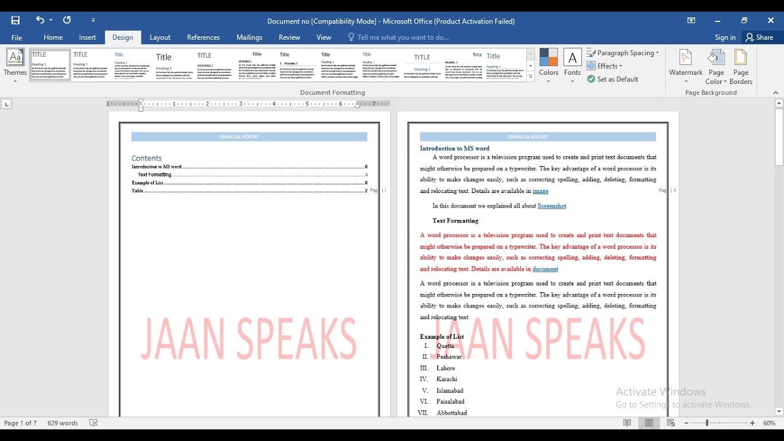
Task: Open the theme Colors dropdown
Action: [548, 66]
